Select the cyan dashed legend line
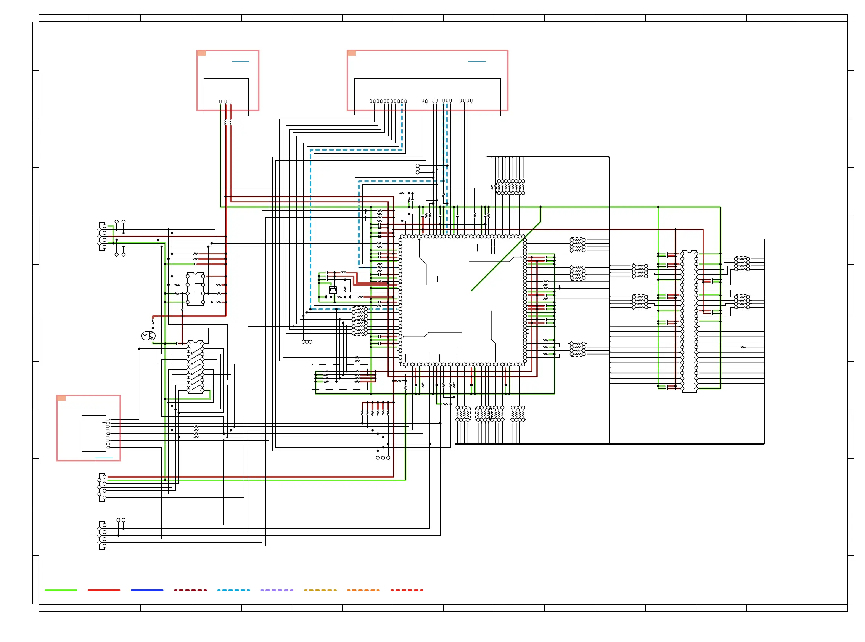865x642 pixels. coord(233,590)
